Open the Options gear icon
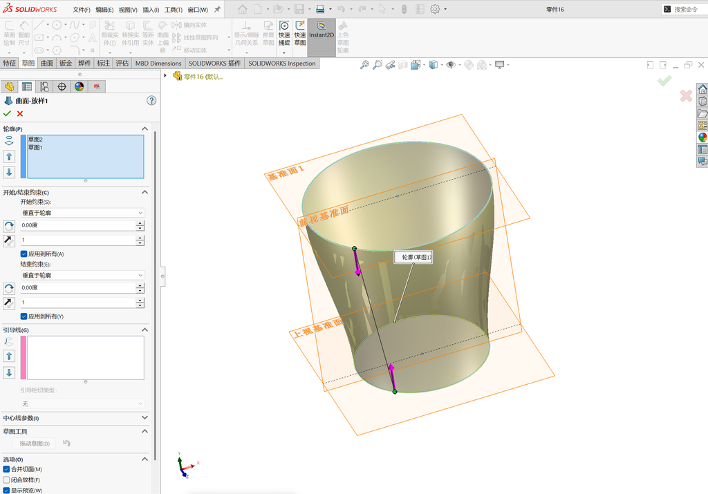Image resolution: width=708 pixels, height=494 pixels. [435, 9]
